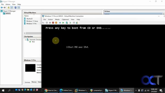Open File menu in VM Connection window
This screenshot has height=93, width=165.
pos(45,20)
